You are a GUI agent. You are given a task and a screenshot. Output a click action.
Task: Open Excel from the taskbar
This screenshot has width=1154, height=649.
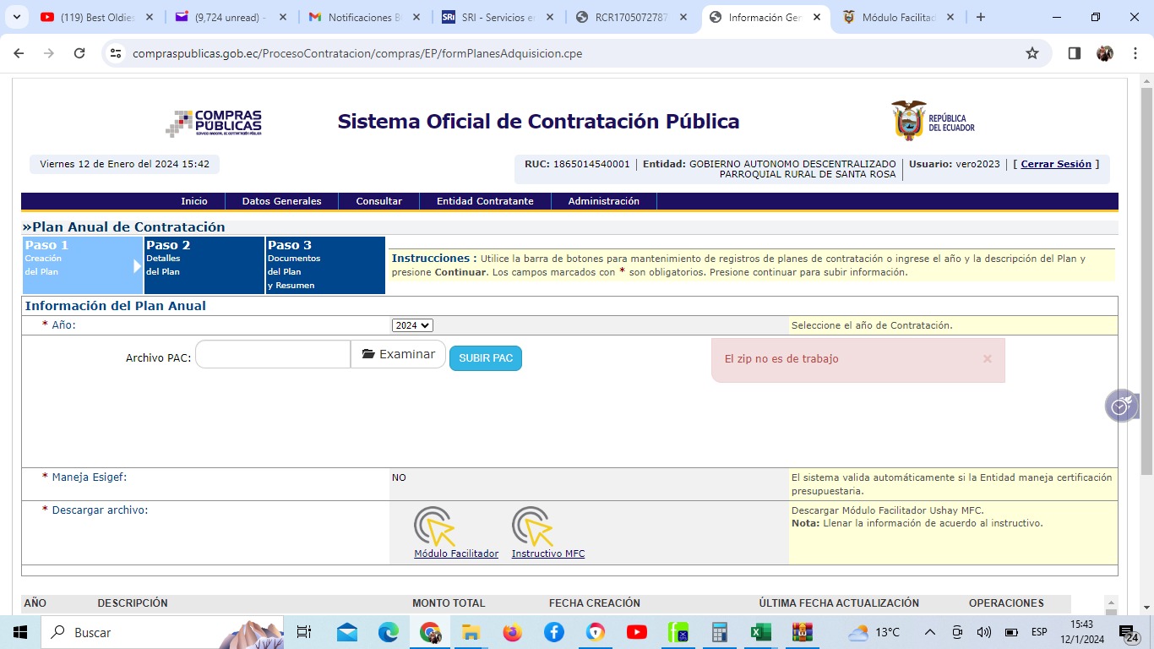760,632
